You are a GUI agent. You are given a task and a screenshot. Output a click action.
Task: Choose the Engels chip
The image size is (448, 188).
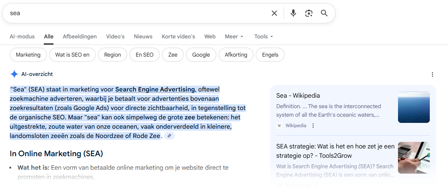point(270,55)
